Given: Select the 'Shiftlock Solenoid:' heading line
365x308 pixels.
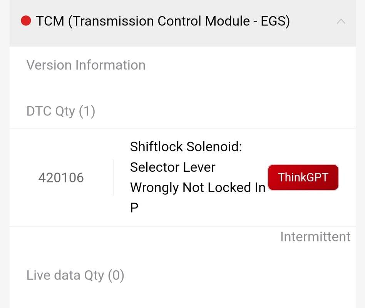Looking at the screenshot, I should coord(186,147).
